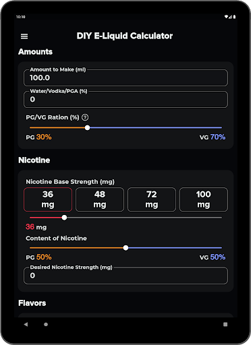251x345 pixels.
Task: Tap the battery status icon
Action: click(x=234, y=17)
